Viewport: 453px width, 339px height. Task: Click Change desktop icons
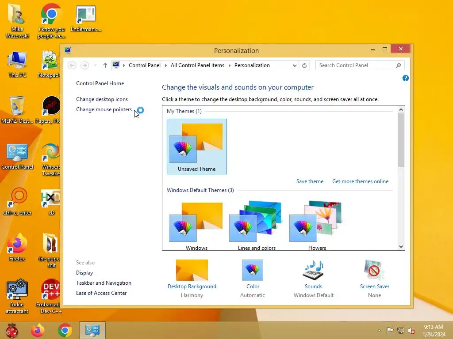(x=102, y=99)
